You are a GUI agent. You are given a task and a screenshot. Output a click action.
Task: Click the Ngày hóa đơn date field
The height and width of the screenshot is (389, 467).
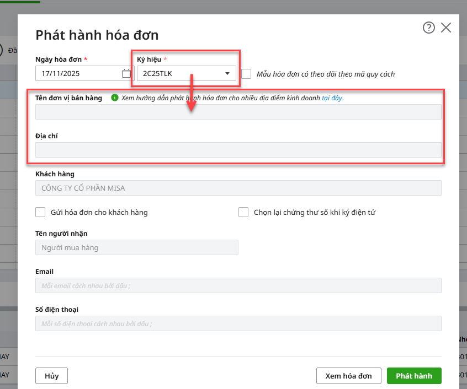click(x=77, y=73)
